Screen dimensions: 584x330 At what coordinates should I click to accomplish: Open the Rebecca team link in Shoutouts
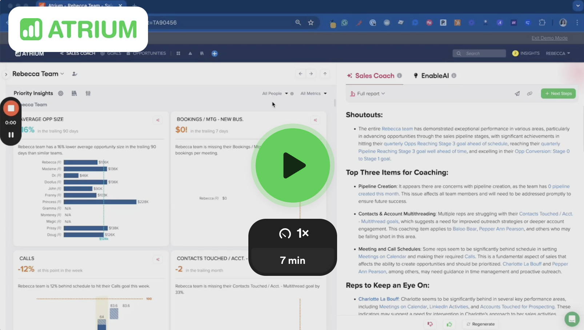(397, 129)
